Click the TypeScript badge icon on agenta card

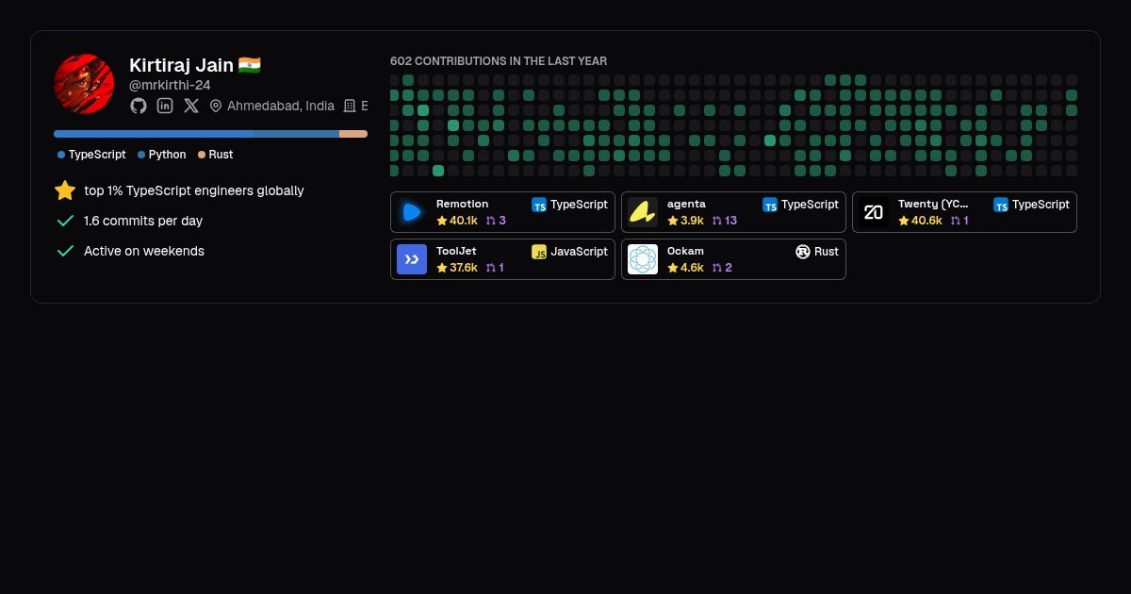tap(770, 205)
